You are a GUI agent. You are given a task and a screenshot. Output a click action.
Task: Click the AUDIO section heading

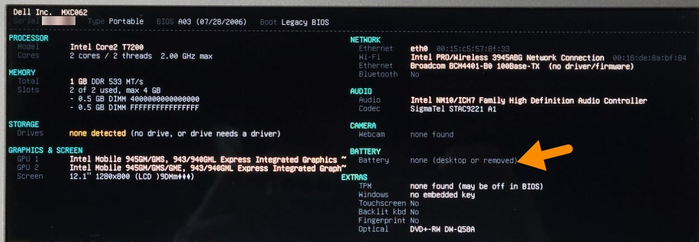coord(361,91)
